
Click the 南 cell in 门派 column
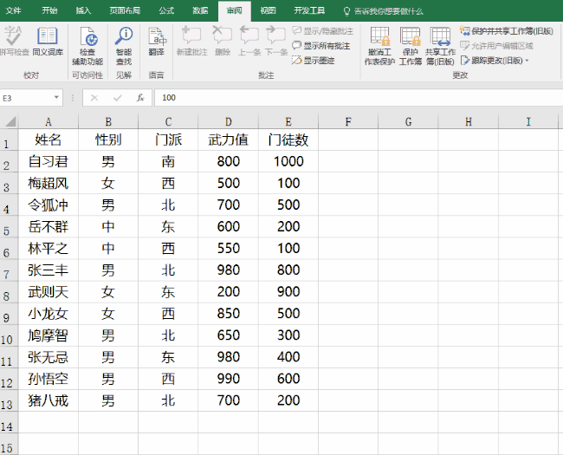(x=168, y=161)
